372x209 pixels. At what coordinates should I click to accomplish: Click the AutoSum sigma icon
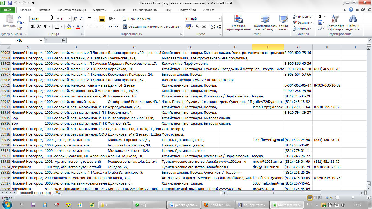(320, 17)
